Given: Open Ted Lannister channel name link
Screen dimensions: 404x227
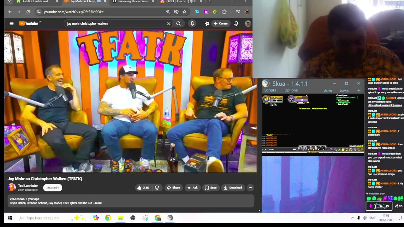Looking at the screenshot, I should point(28,186).
